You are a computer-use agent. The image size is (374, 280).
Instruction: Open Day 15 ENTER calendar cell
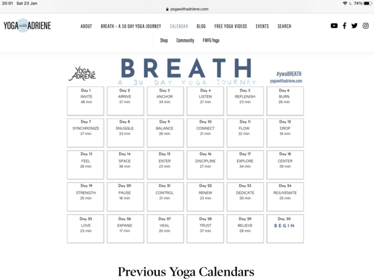(x=165, y=164)
